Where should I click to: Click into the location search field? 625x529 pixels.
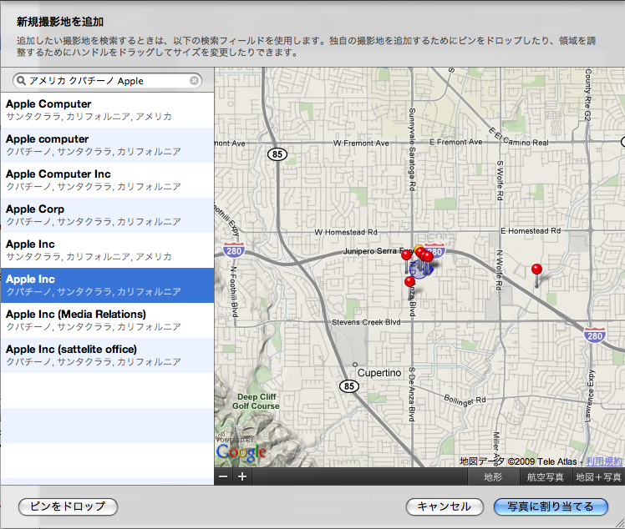pyautogui.click(x=107, y=81)
